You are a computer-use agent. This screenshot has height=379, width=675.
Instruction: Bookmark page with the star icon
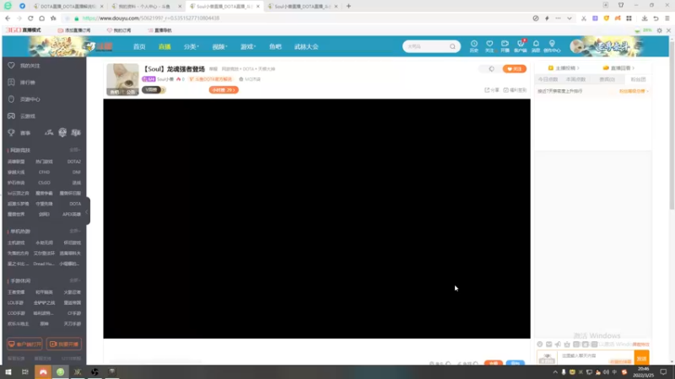click(53, 18)
